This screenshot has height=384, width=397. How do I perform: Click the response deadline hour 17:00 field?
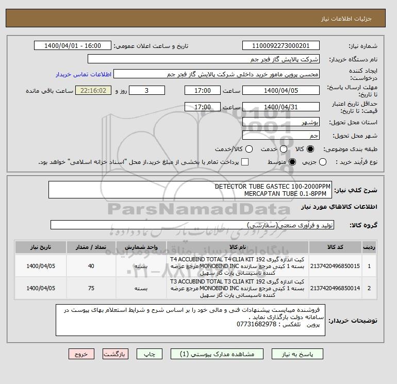[x=203, y=90]
